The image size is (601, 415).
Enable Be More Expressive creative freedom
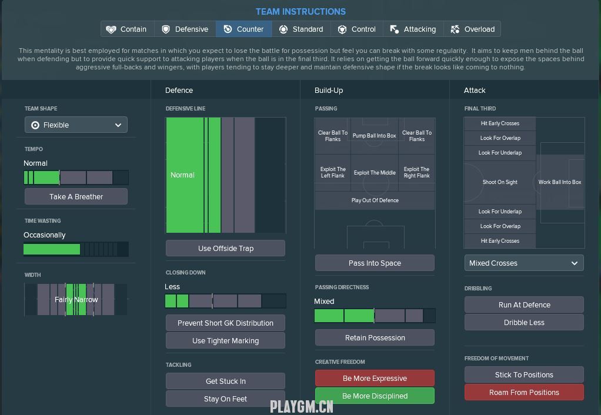point(375,378)
